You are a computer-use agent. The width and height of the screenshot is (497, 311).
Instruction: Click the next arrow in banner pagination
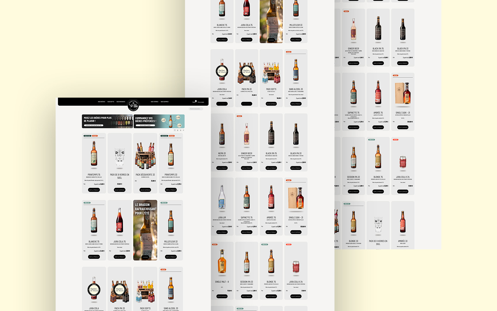[x=183, y=130]
